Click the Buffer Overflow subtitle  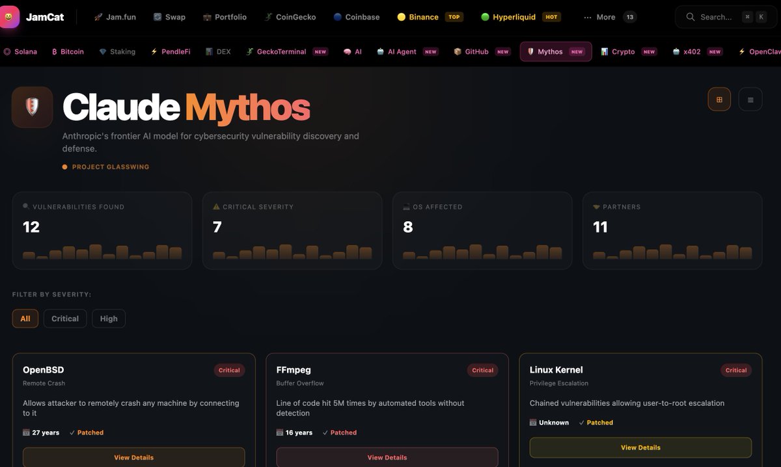tap(300, 383)
